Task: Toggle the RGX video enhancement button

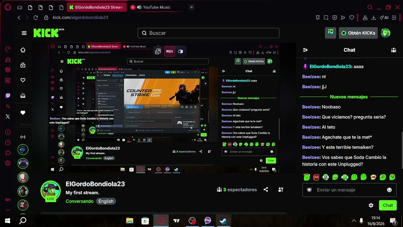Action: click(170, 51)
